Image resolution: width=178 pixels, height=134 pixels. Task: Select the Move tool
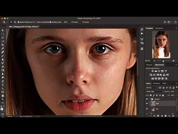click(3, 30)
